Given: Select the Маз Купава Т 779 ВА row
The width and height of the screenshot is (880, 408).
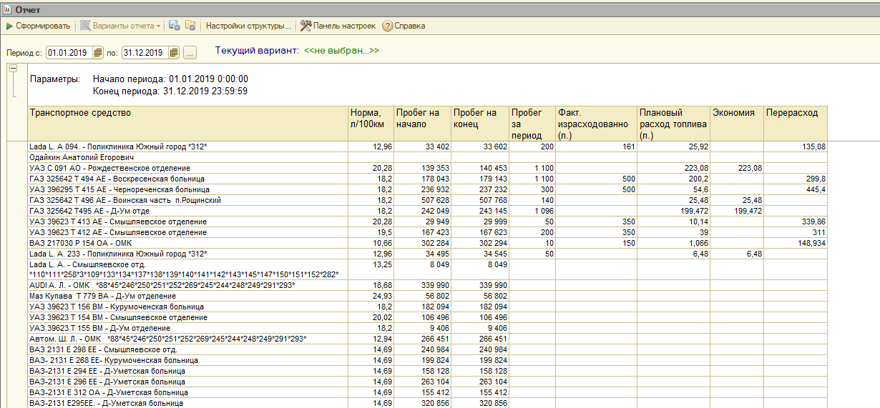Looking at the screenshot, I should click(102, 296).
